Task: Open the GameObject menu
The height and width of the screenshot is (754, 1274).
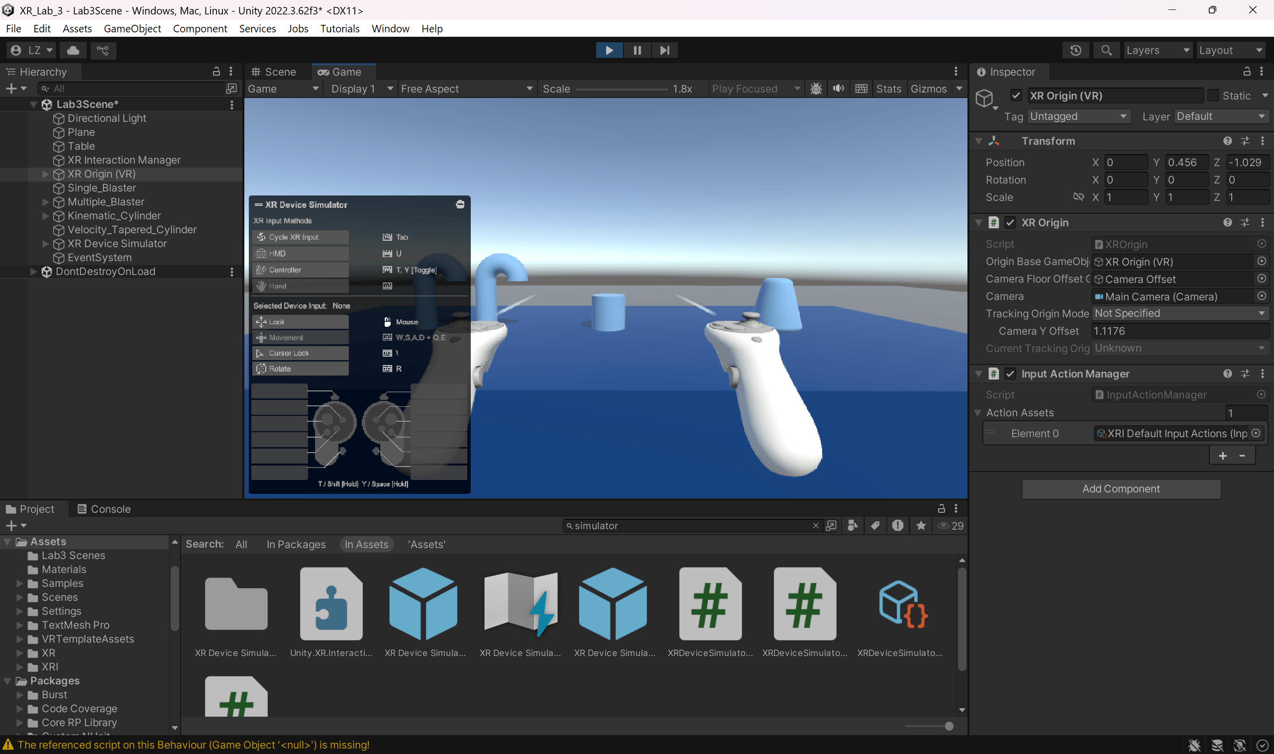Action: coord(132,28)
